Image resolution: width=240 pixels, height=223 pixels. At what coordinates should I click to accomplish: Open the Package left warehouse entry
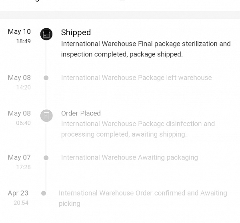click(x=136, y=78)
